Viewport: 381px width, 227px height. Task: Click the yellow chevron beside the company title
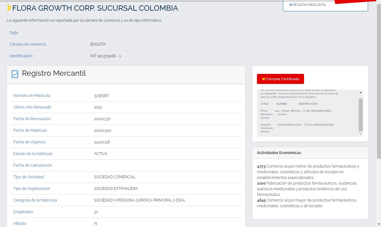click(9, 8)
